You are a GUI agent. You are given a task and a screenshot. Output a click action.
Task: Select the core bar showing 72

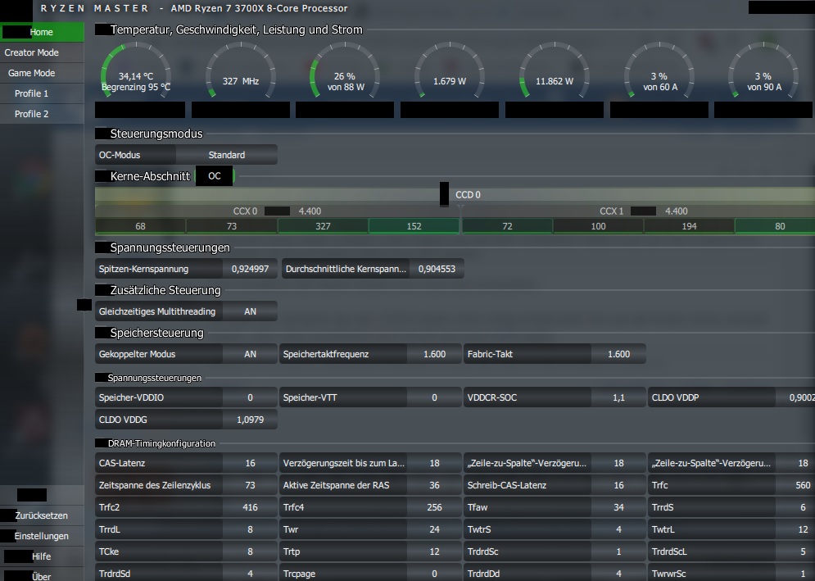[x=507, y=226]
